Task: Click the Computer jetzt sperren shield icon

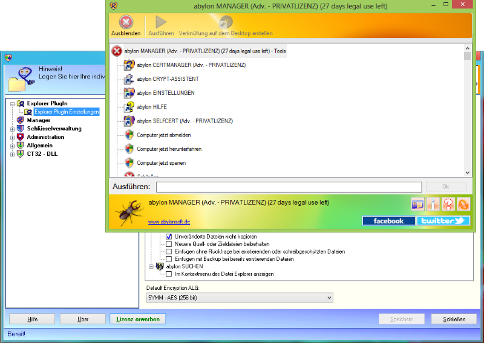Action: (129, 162)
